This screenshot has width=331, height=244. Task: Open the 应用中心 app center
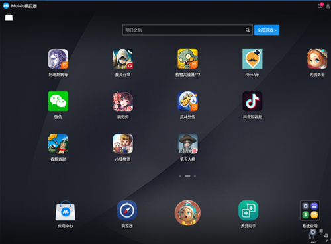[x=66, y=210]
